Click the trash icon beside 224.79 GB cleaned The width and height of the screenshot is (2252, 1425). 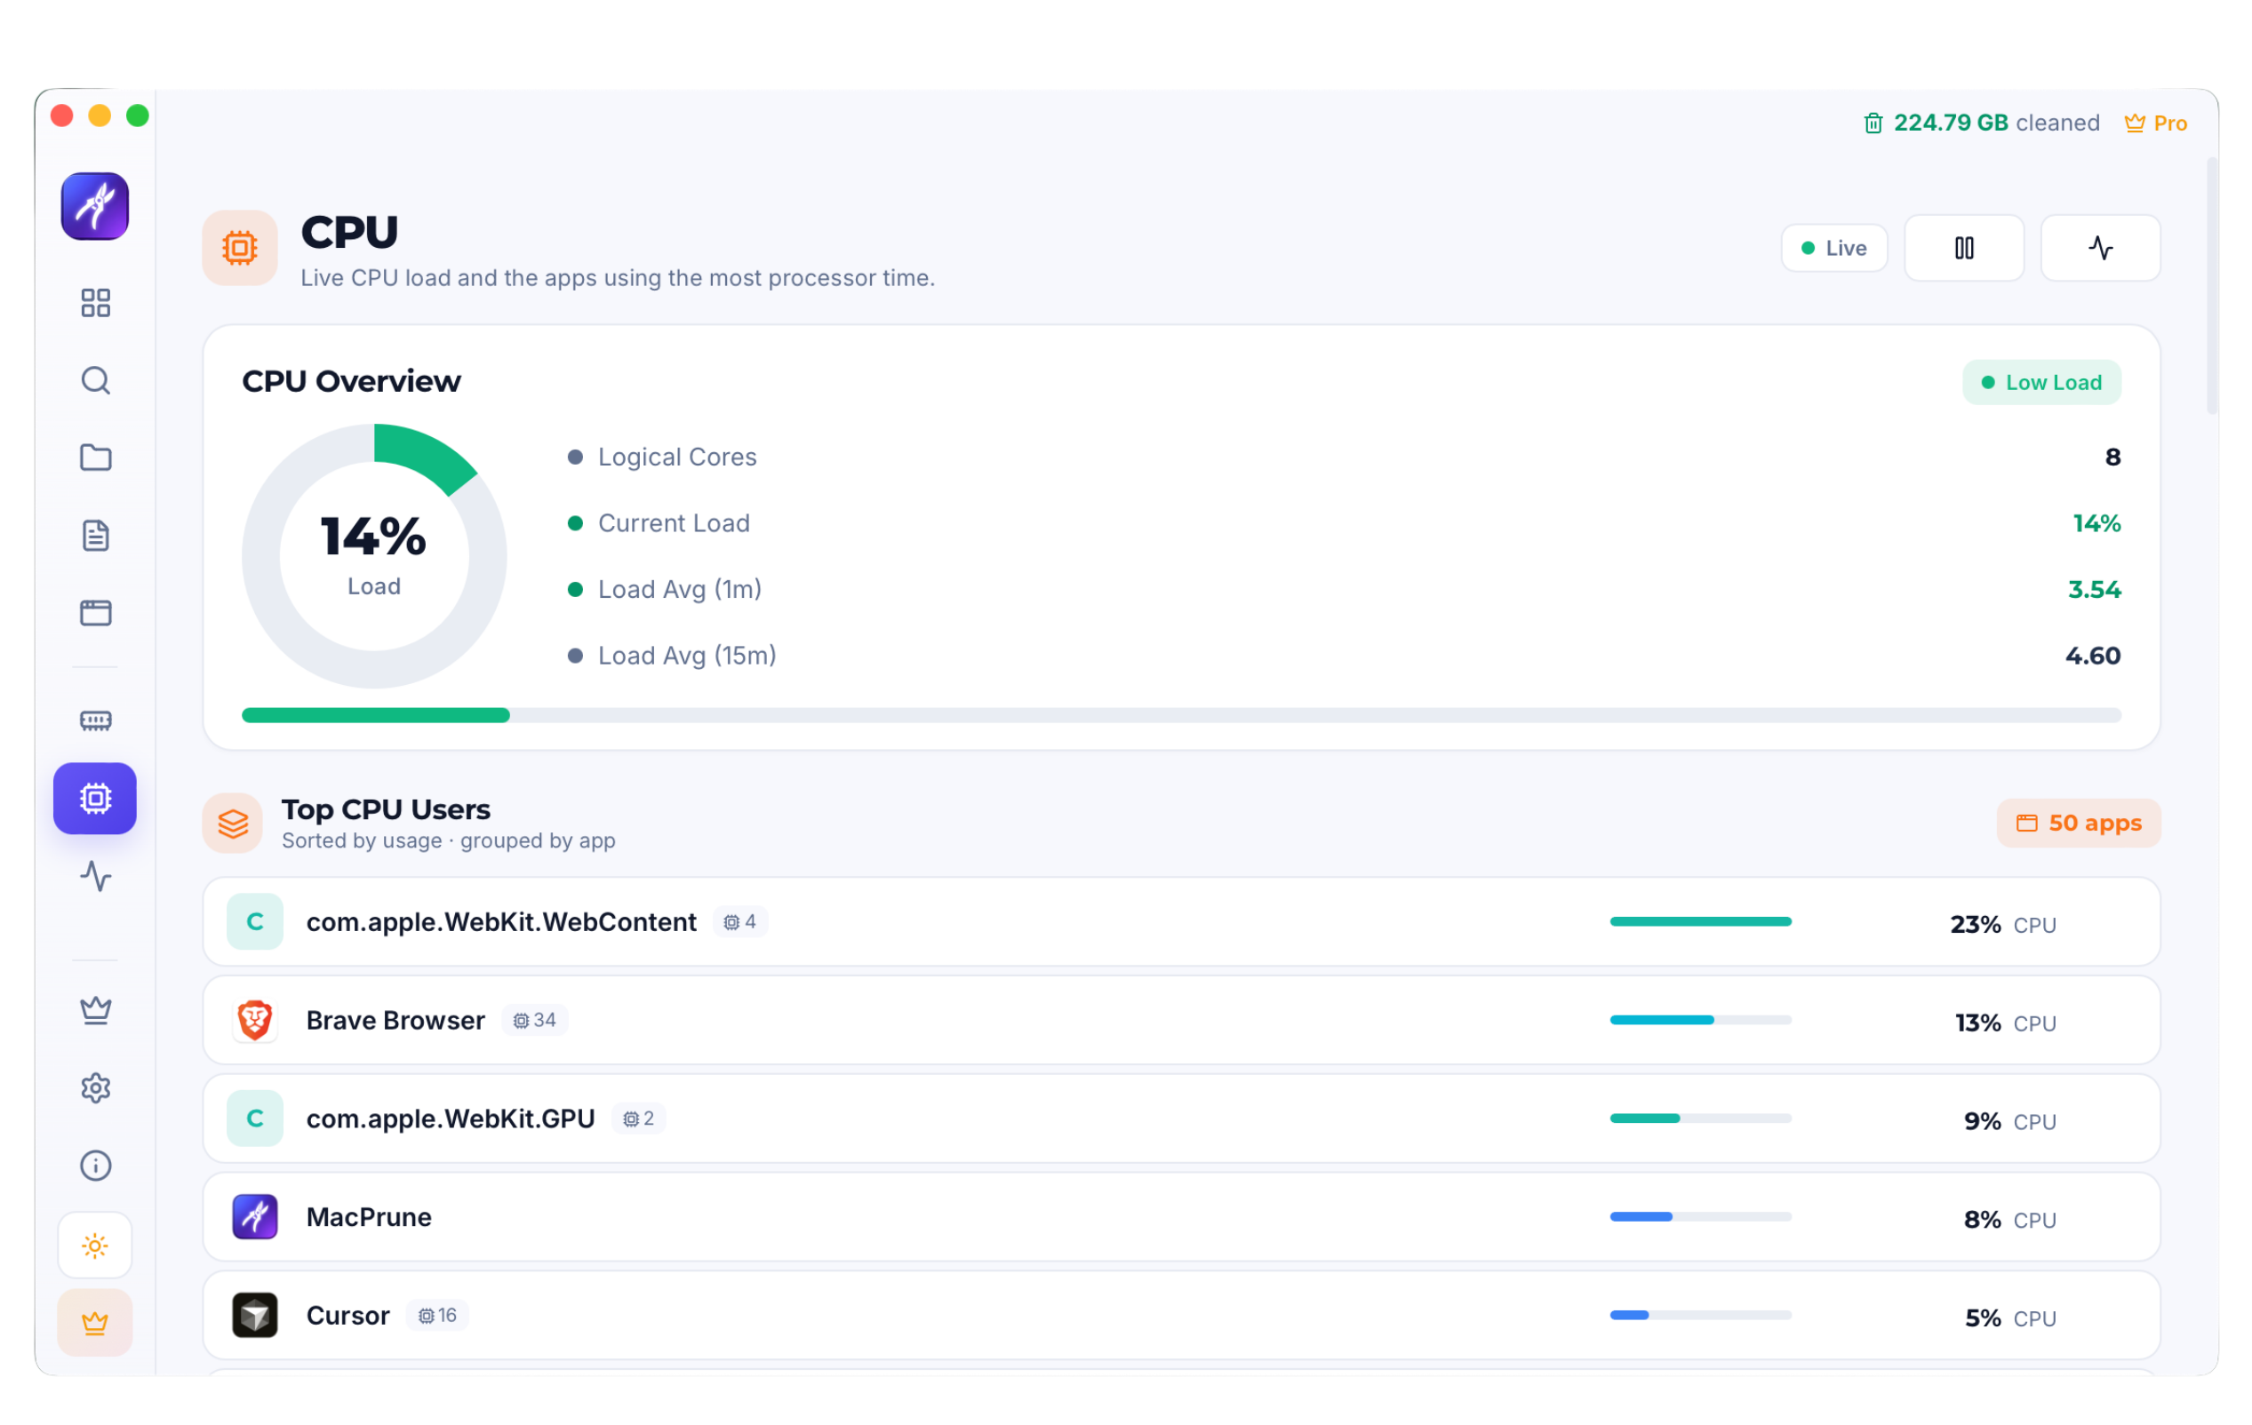click(x=1873, y=123)
